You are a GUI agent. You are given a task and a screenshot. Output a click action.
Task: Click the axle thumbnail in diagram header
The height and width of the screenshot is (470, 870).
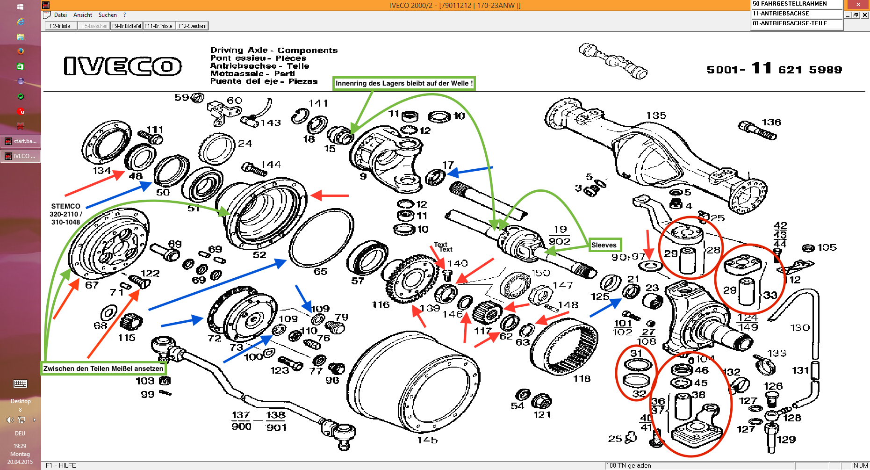click(x=613, y=61)
